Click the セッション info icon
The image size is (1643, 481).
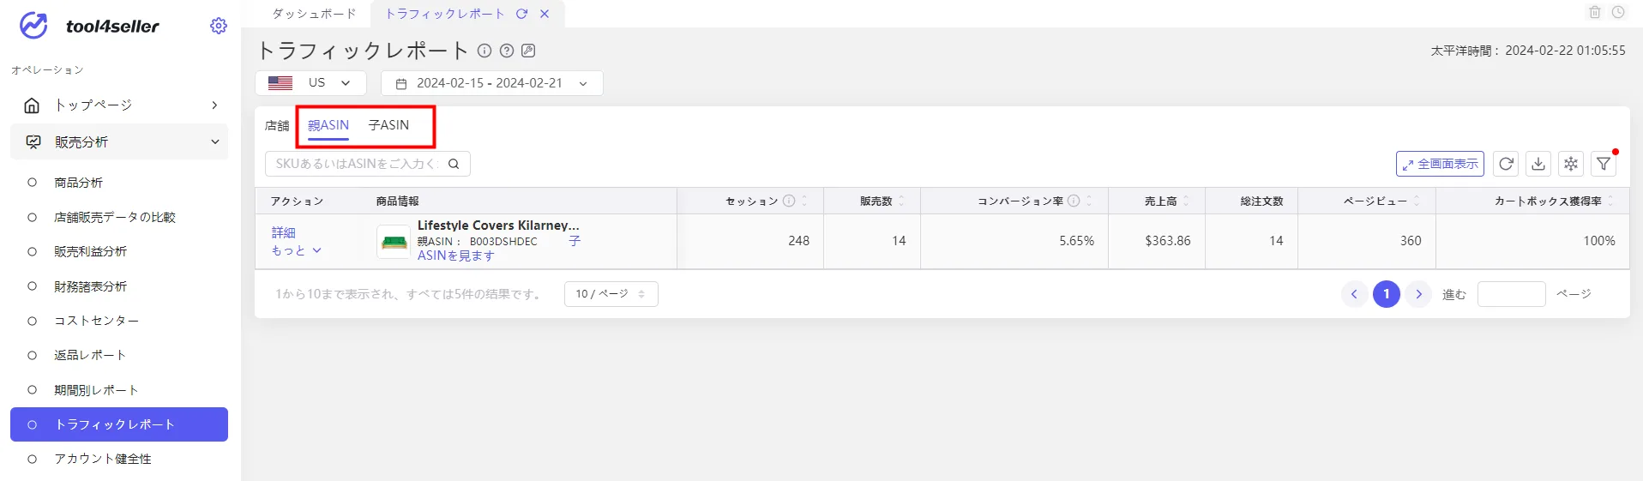pos(789,201)
